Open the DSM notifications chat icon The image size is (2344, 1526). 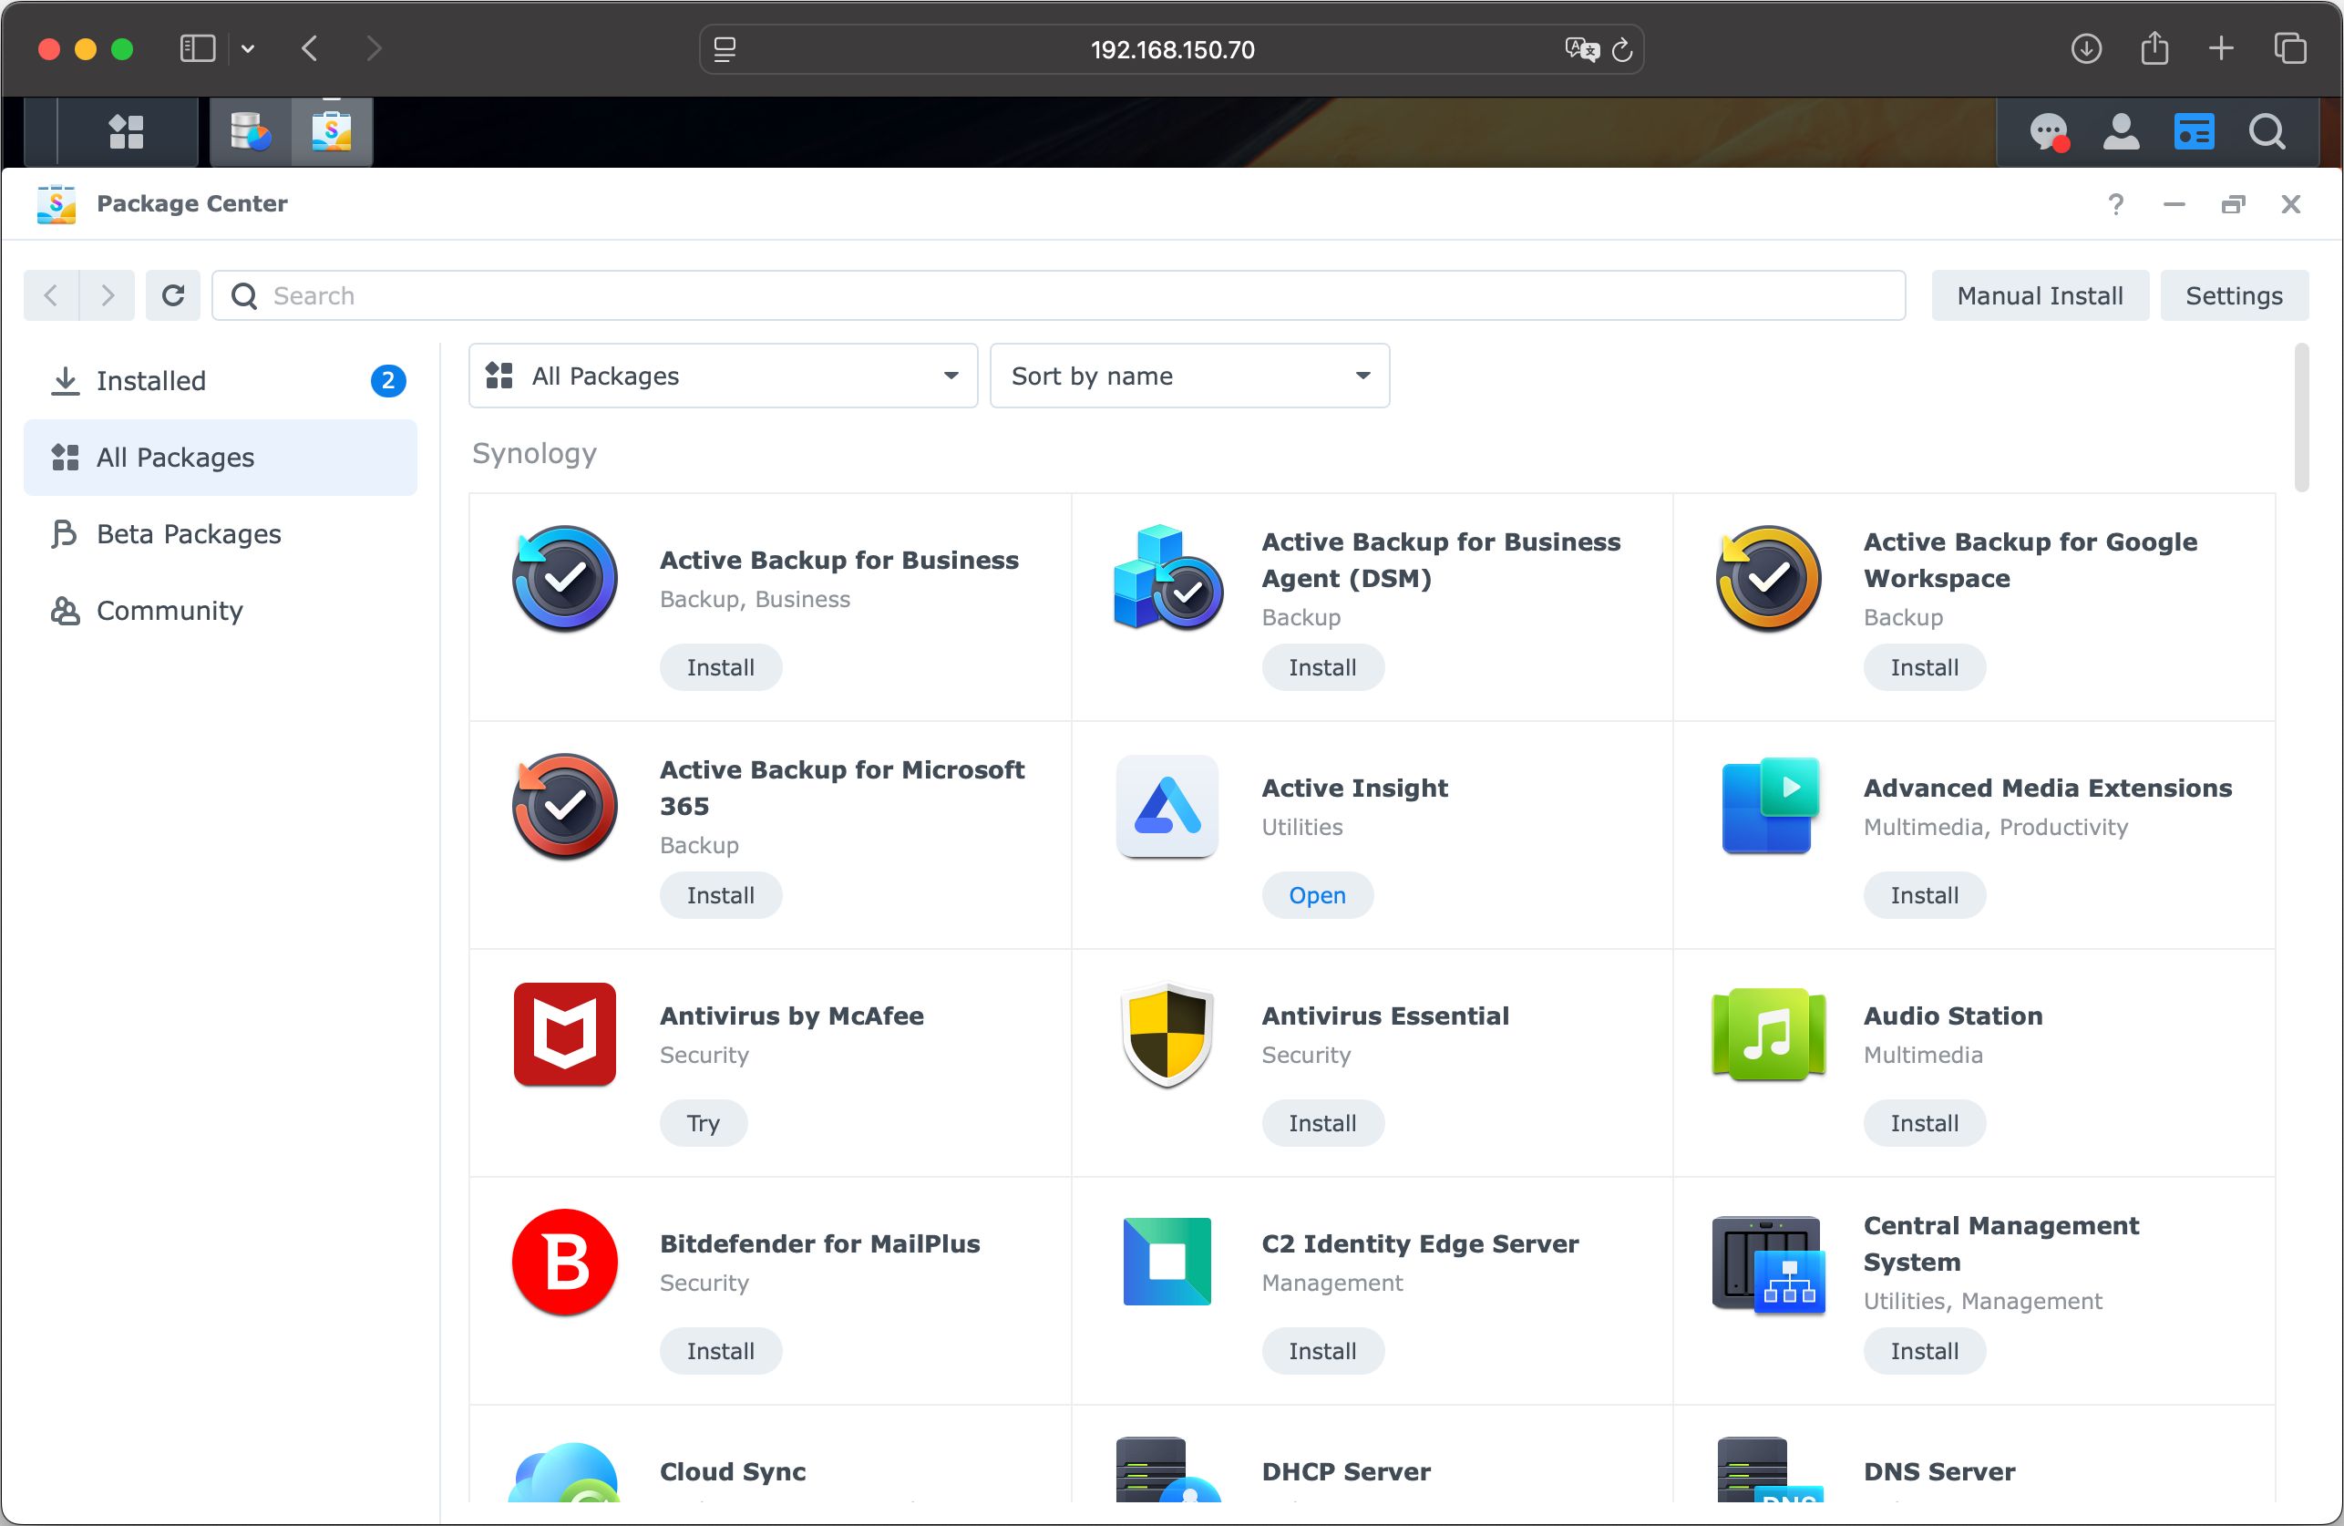2048,131
